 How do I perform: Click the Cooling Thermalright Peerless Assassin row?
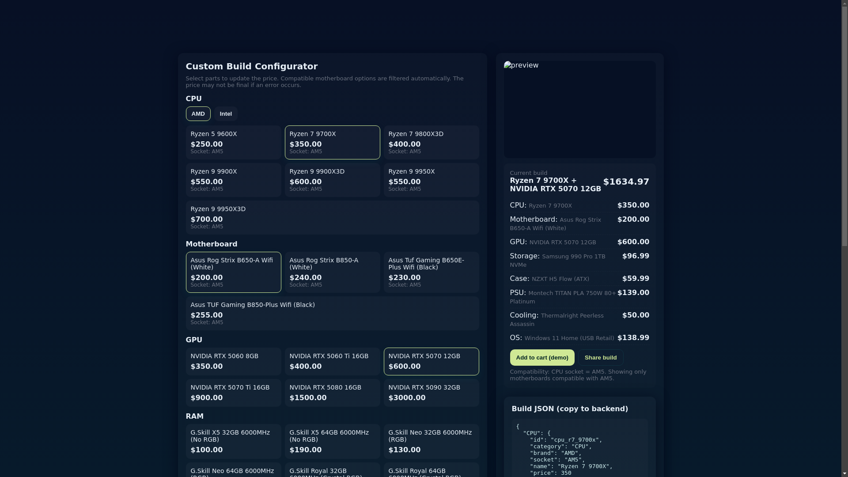pyautogui.click(x=579, y=319)
